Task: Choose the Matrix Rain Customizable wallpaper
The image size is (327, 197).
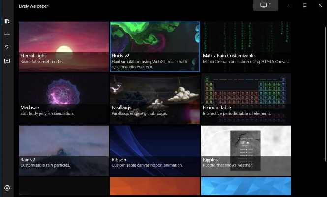Action: pos(246,44)
